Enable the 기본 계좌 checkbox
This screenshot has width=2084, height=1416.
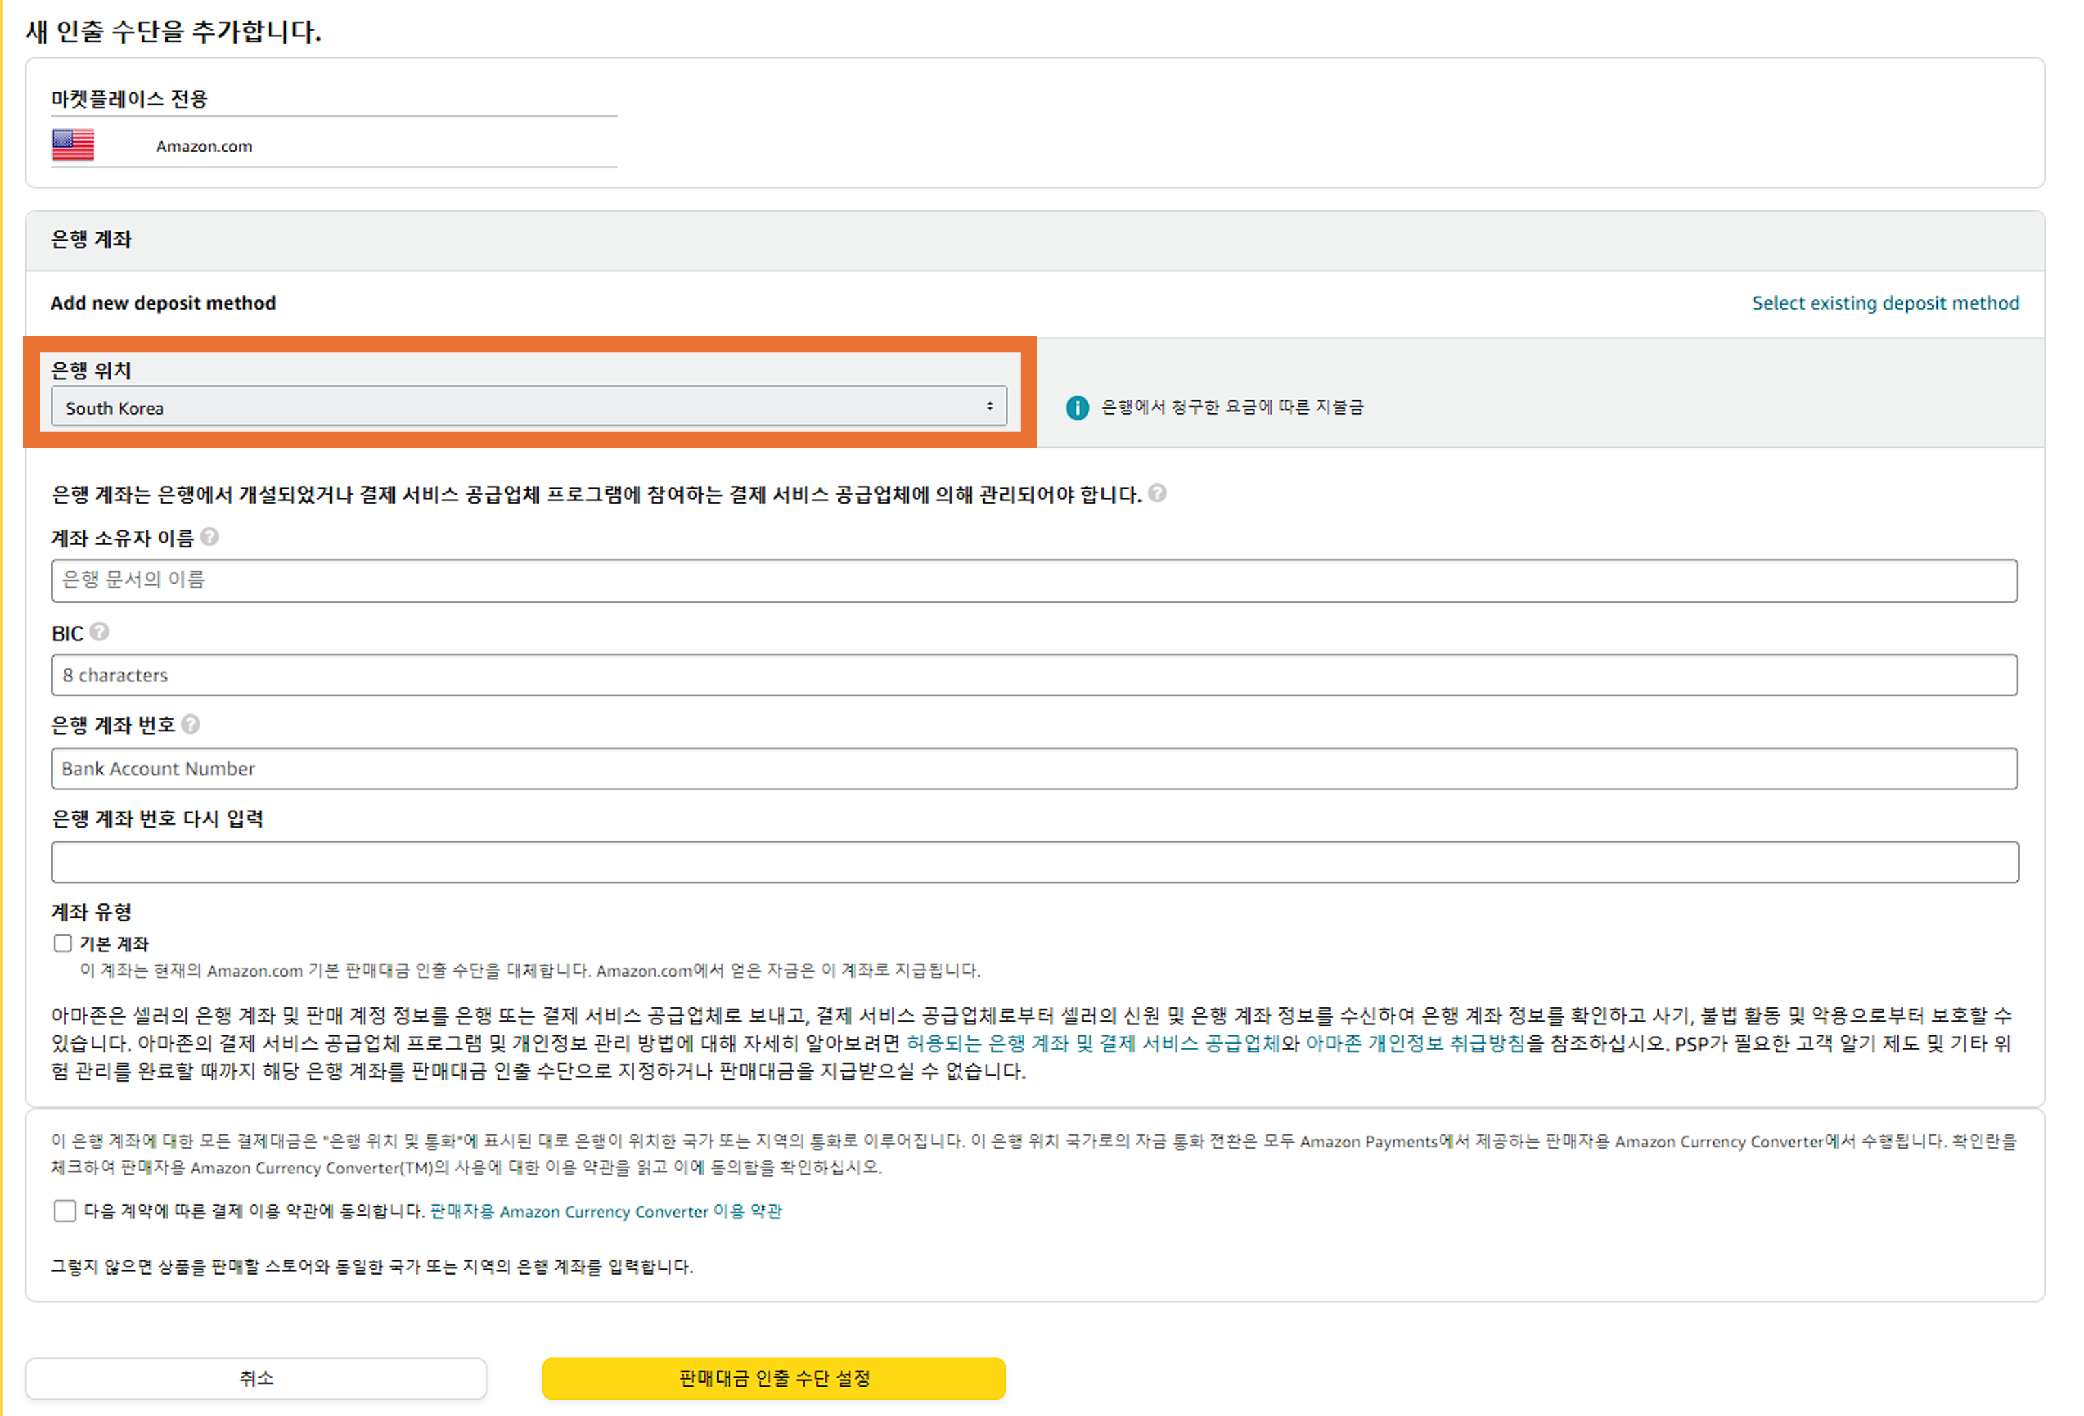63,943
